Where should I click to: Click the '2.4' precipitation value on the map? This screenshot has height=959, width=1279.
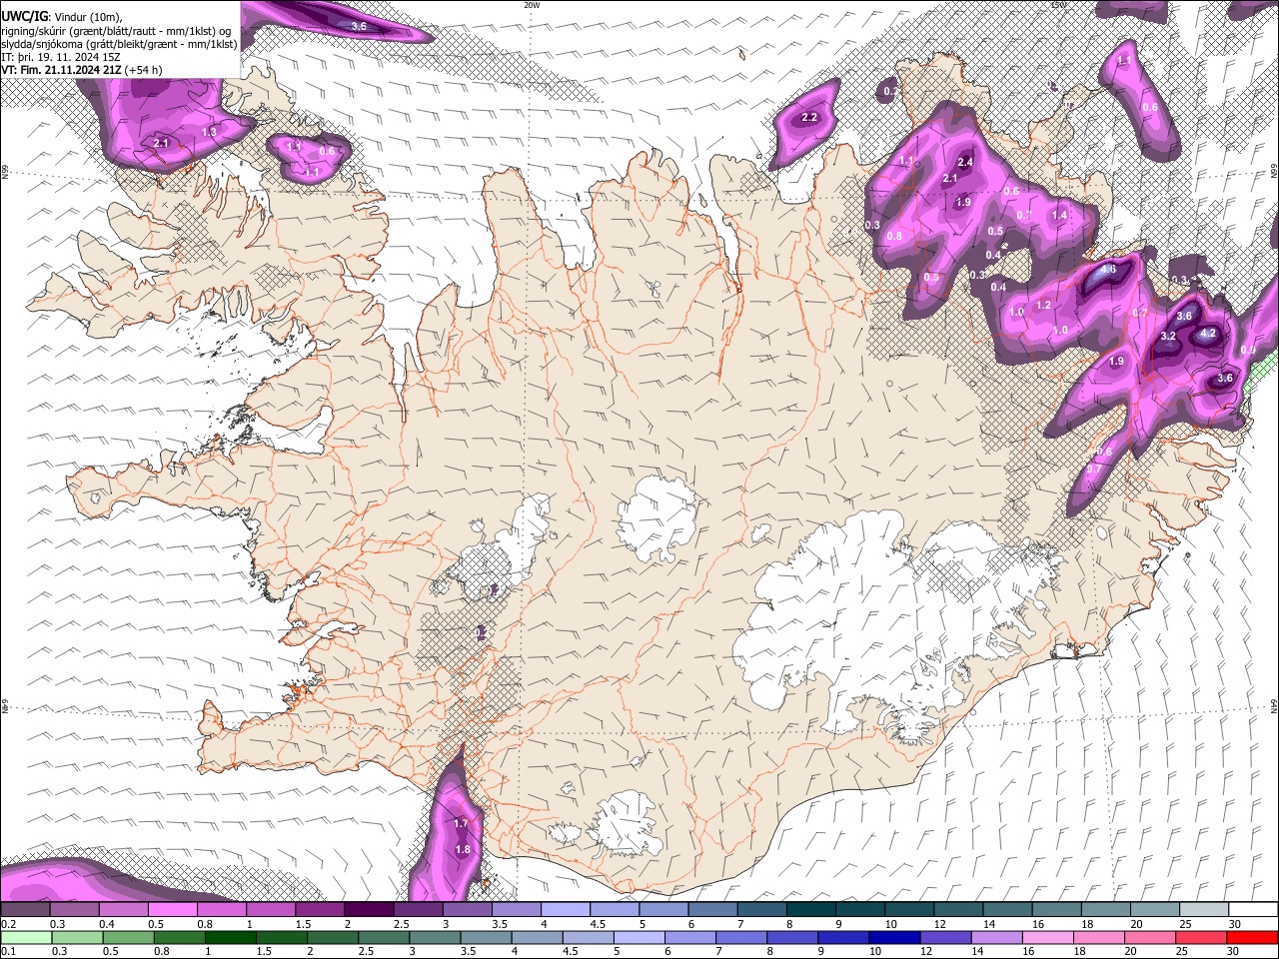click(965, 162)
